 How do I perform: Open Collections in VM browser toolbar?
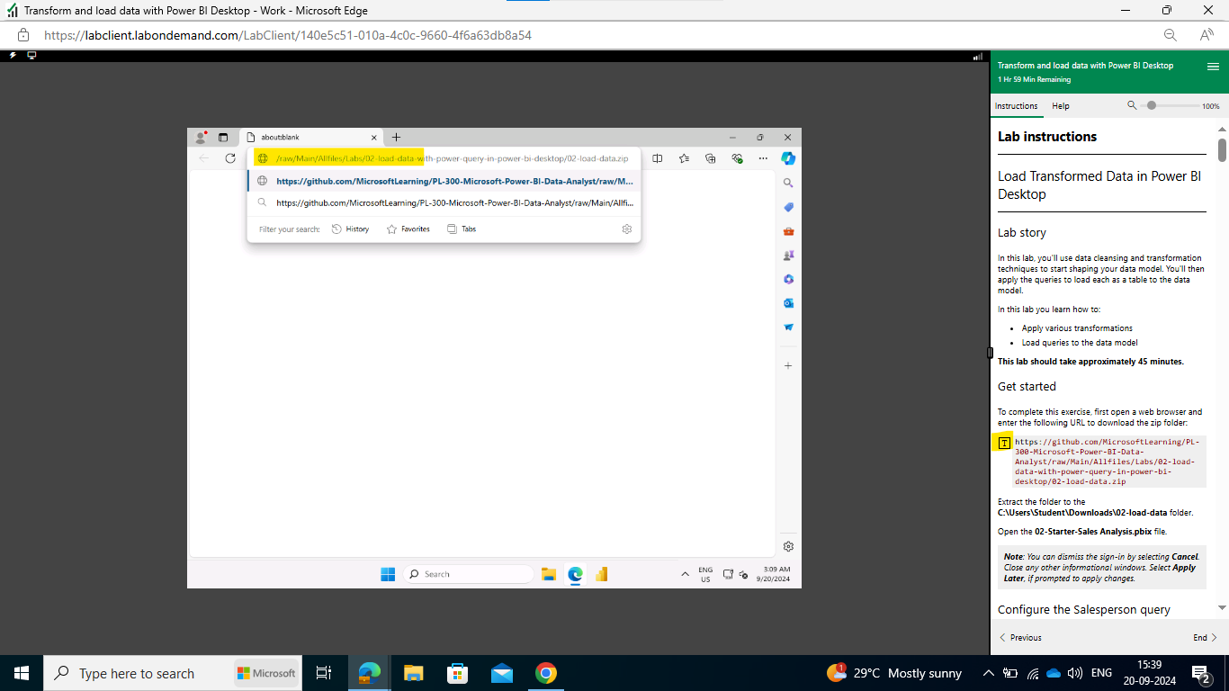[x=711, y=158]
